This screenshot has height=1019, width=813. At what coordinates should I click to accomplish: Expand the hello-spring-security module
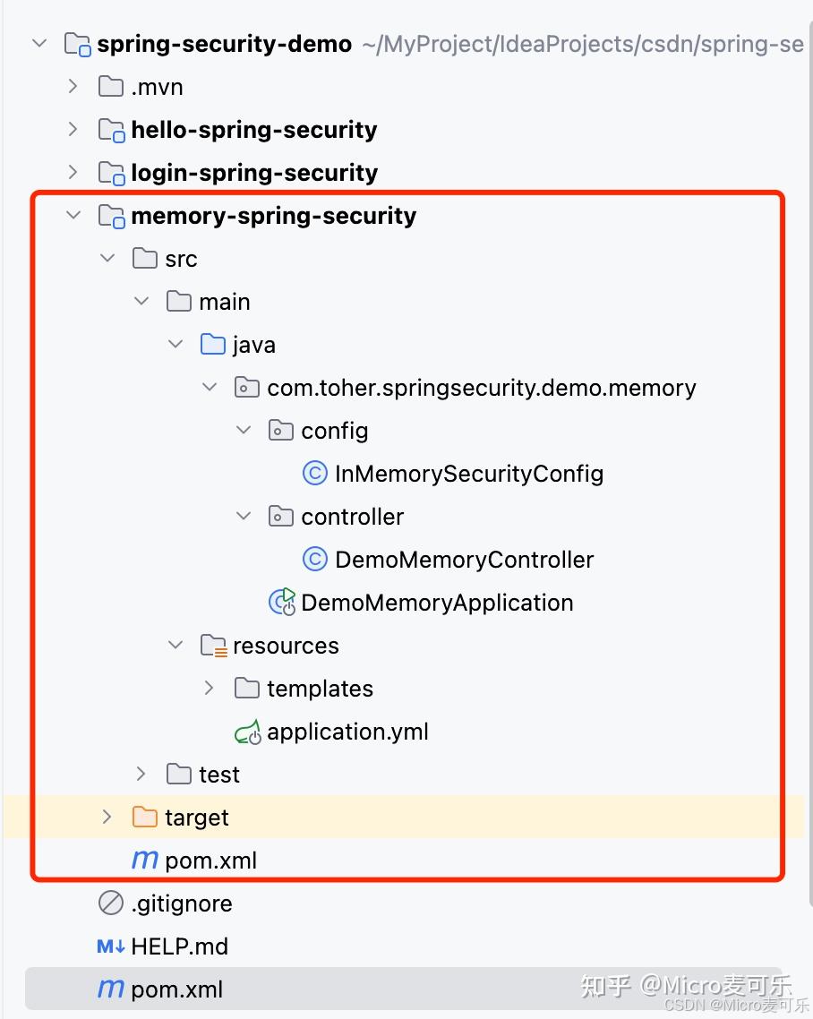pos(73,129)
